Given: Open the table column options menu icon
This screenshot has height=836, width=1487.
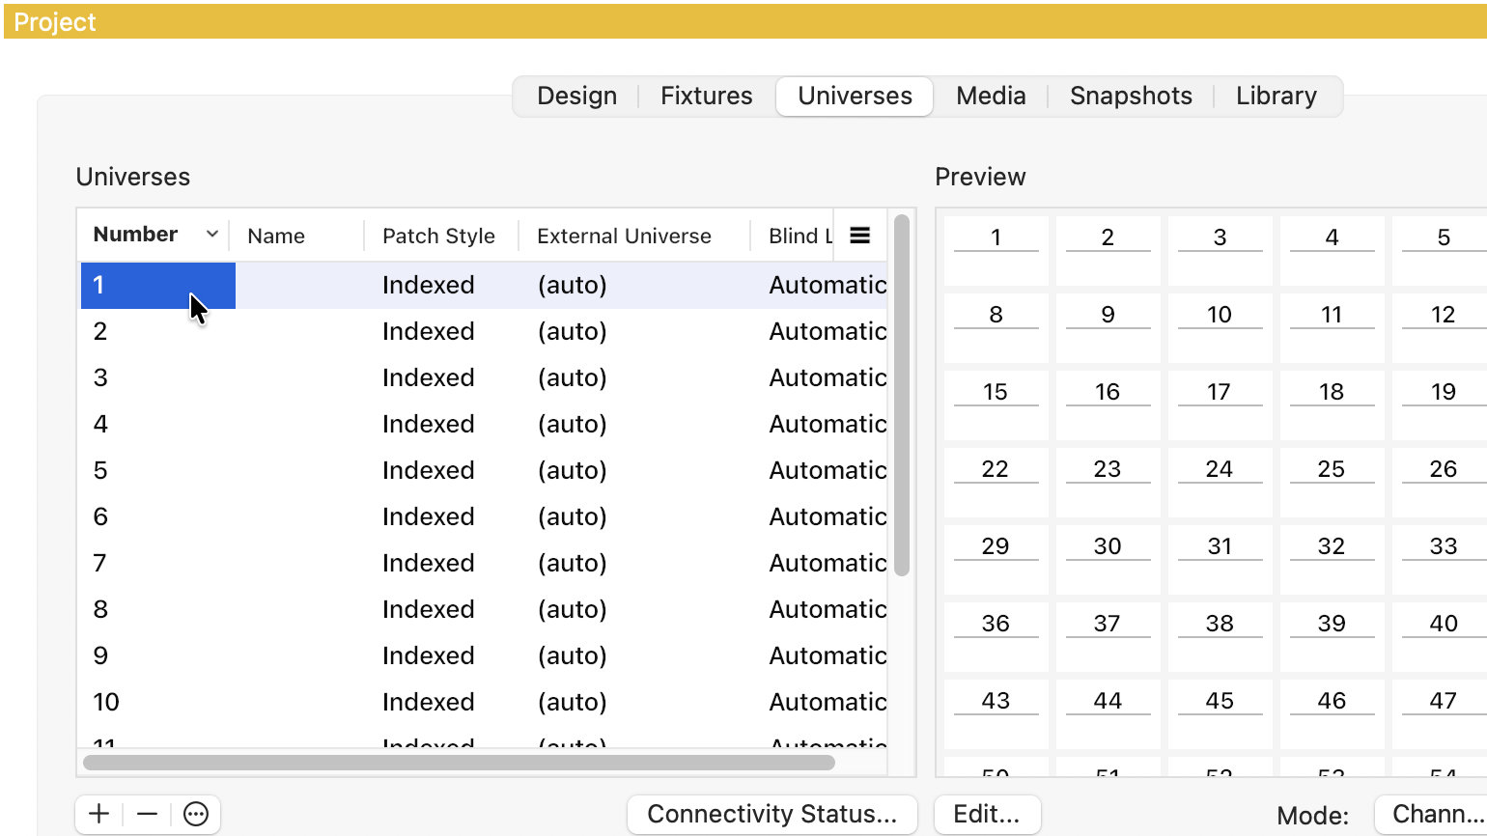Looking at the screenshot, I should pos(859,236).
